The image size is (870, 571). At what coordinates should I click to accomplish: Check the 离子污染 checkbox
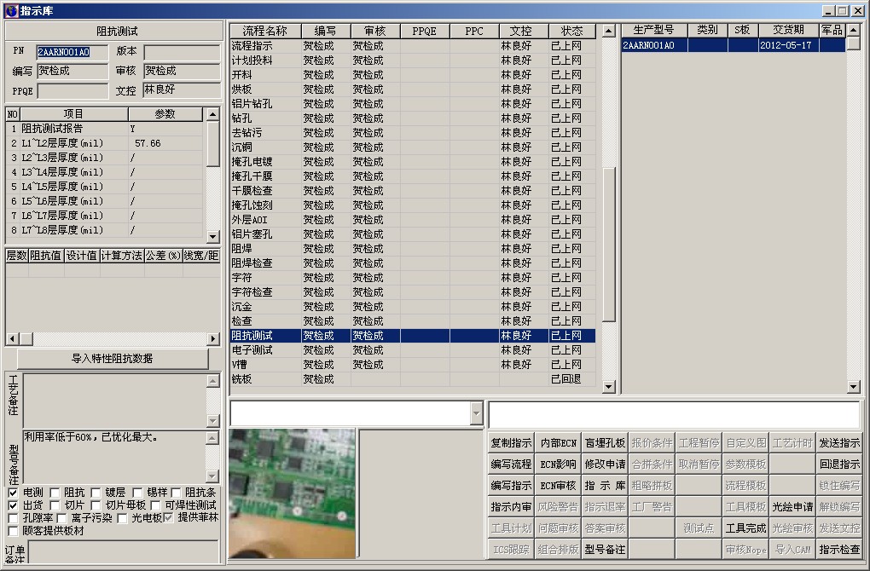pyautogui.click(x=61, y=518)
